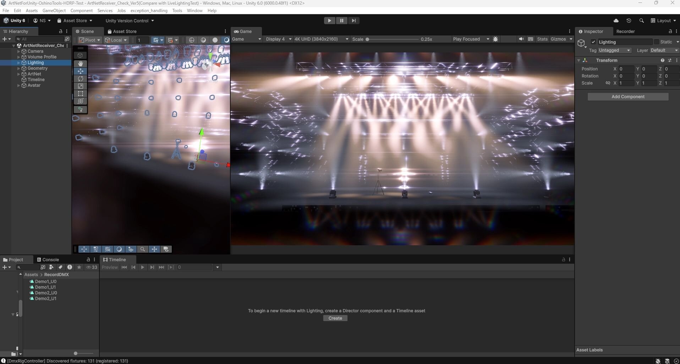Viewport: 680px width, 364px height.
Task: Click Create button in Timeline panel
Action: point(335,318)
